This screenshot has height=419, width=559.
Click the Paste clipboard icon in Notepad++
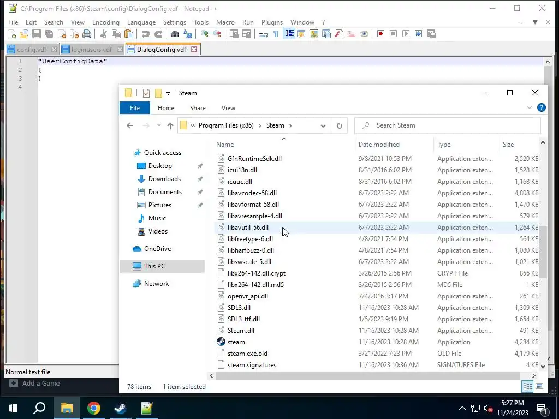pyautogui.click(x=129, y=34)
